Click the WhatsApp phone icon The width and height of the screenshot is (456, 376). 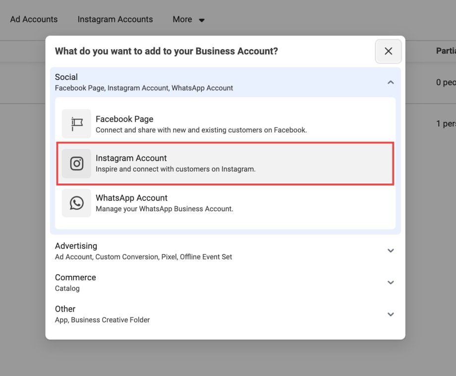click(76, 203)
